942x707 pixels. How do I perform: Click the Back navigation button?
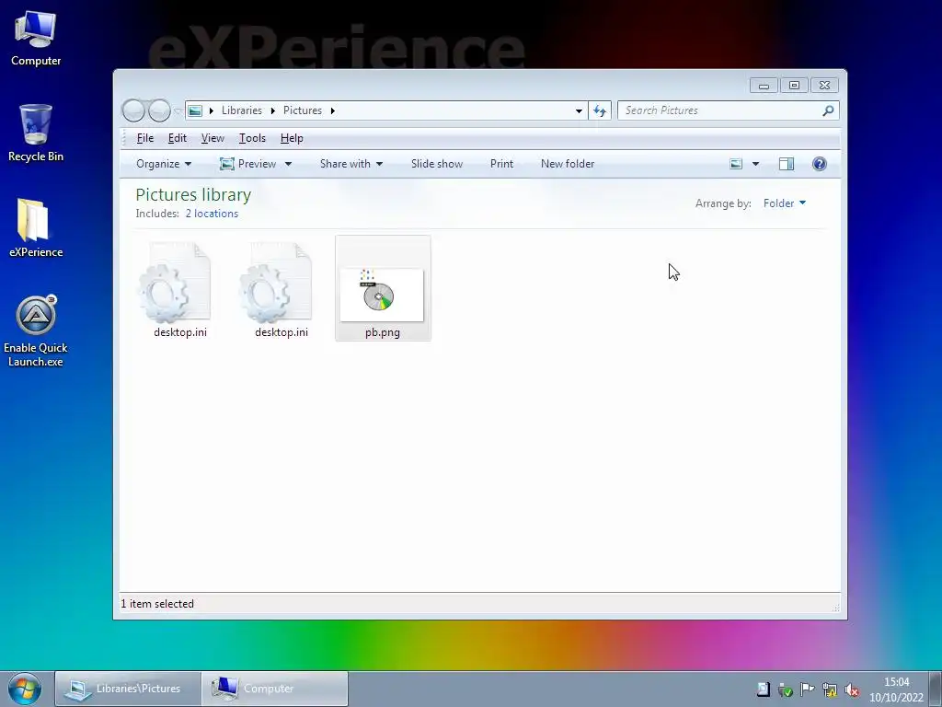click(x=133, y=110)
